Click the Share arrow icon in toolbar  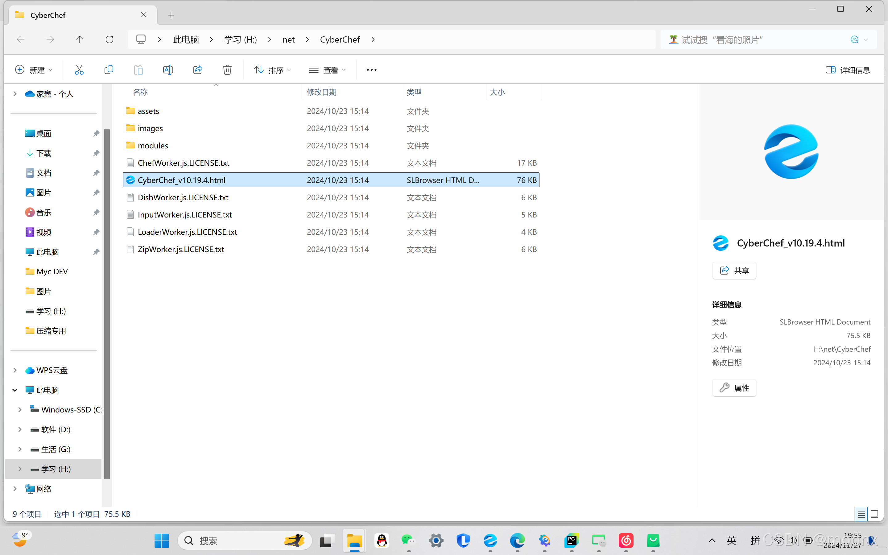(197, 70)
